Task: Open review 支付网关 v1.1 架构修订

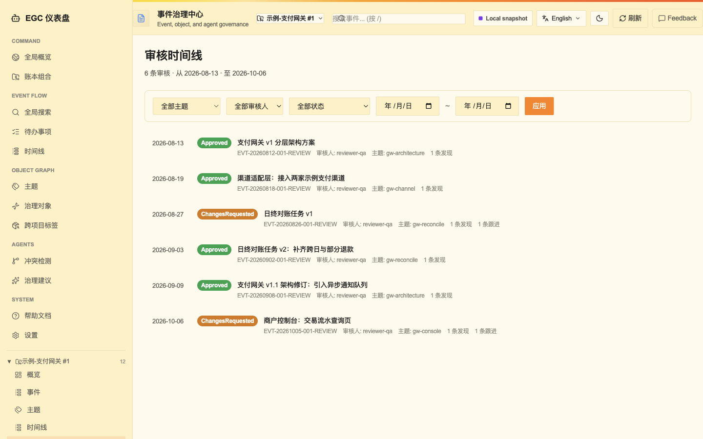Action: [302, 285]
